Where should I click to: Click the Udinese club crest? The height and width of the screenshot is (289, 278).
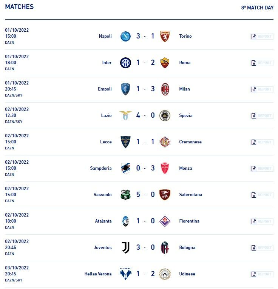165,274
